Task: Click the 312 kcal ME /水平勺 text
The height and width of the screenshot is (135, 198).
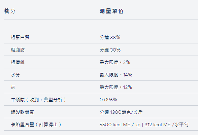Action: click(x=166, y=125)
